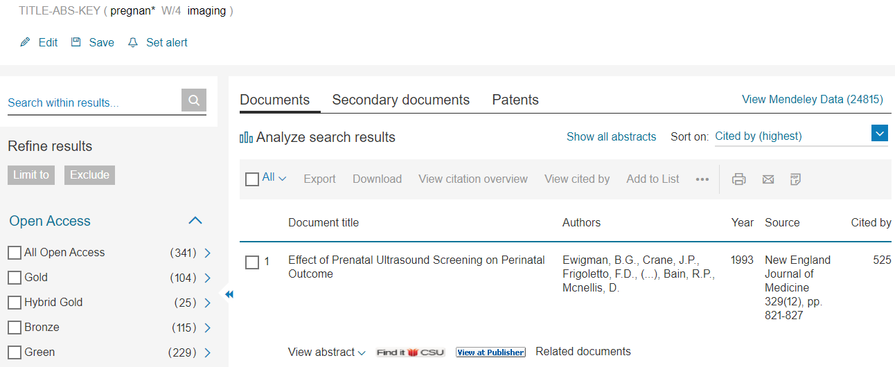Open the more options ellipsis menu
The image size is (895, 367).
point(702,179)
